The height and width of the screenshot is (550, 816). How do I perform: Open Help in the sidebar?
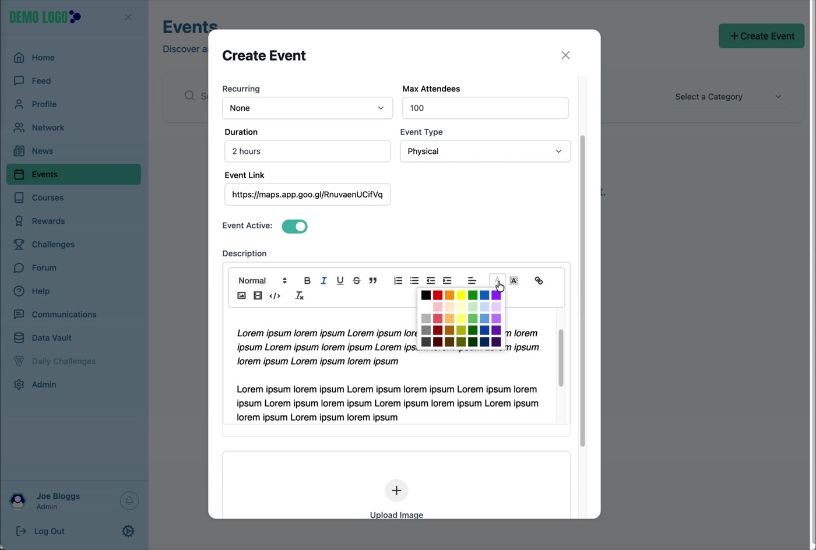(73, 291)
